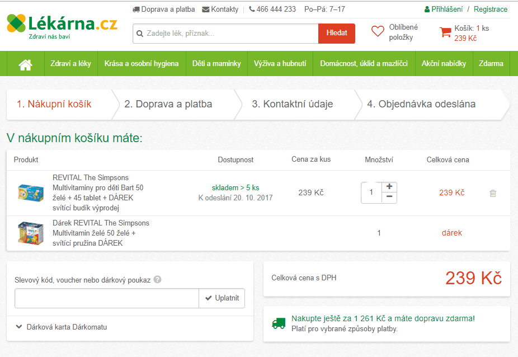
Task: Click the Uplatnit button
Action: 222,298
